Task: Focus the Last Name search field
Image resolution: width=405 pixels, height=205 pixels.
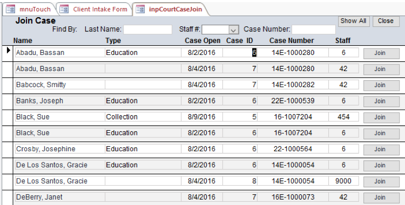Action: (x=148, y=29)
